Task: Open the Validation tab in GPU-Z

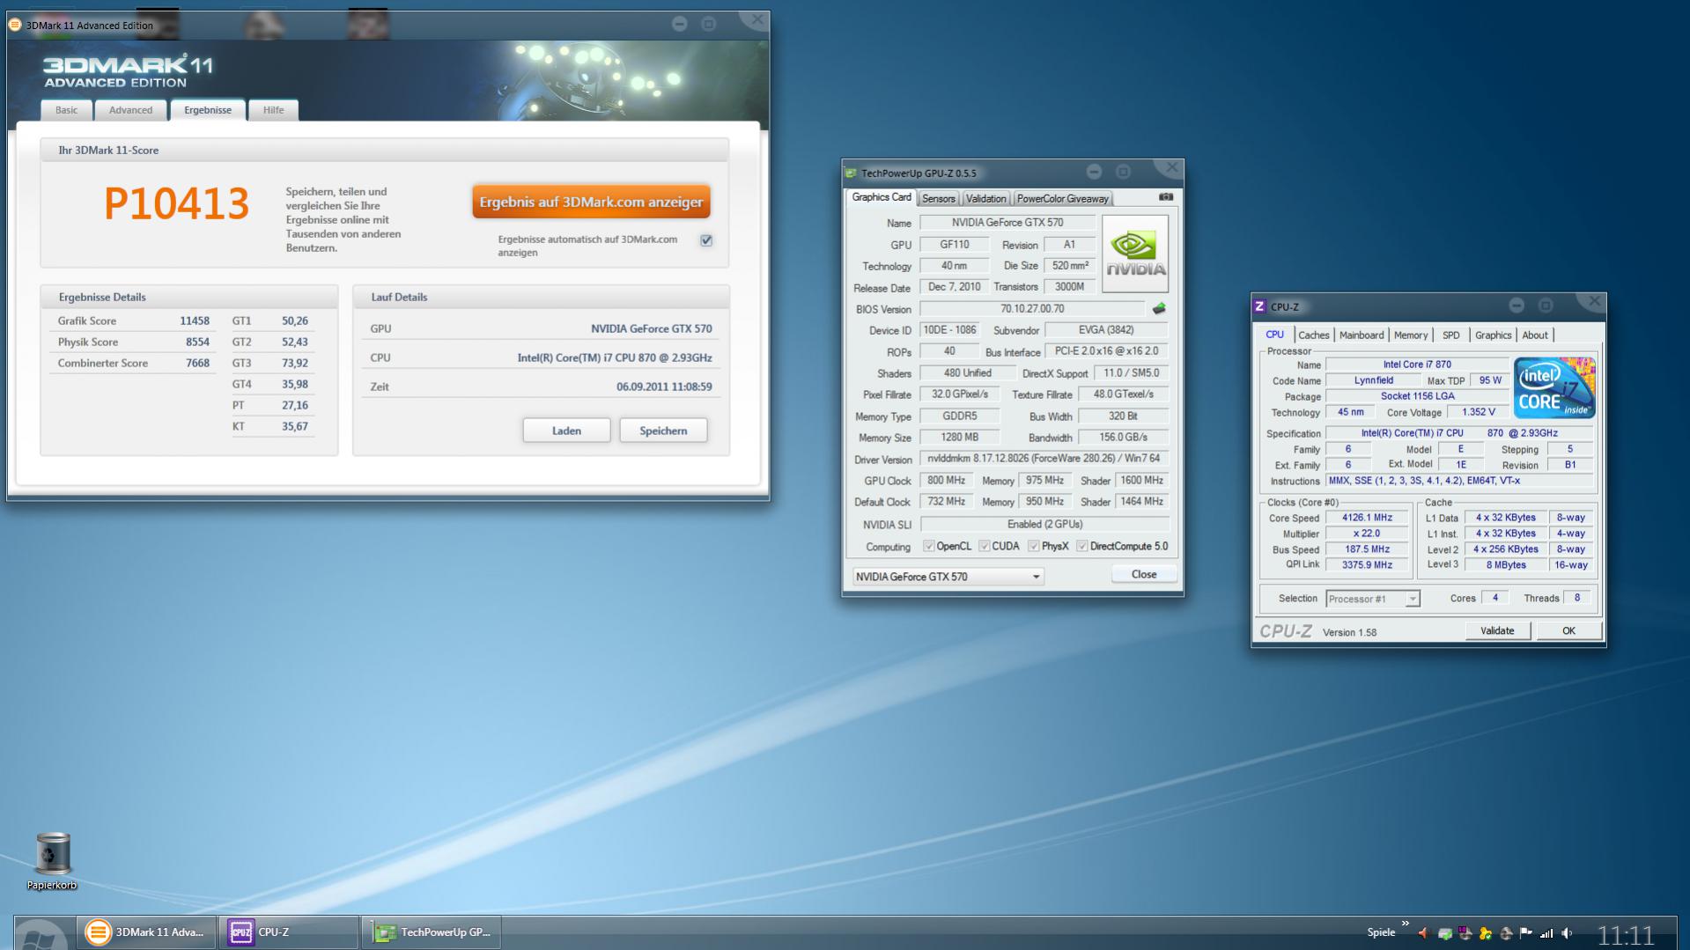Action: (985, 199)
